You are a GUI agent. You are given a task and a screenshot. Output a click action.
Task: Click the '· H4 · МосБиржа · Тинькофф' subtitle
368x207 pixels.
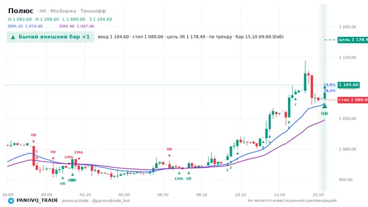(x=71, y=11)
